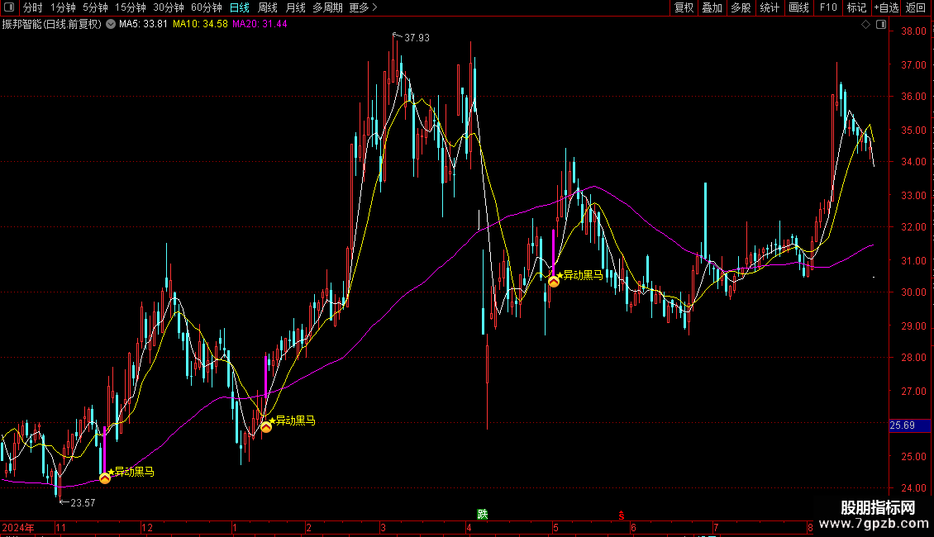
Task: Select the 30分钟 period tab
Action: pyautogui.click(x=169, y=7)
